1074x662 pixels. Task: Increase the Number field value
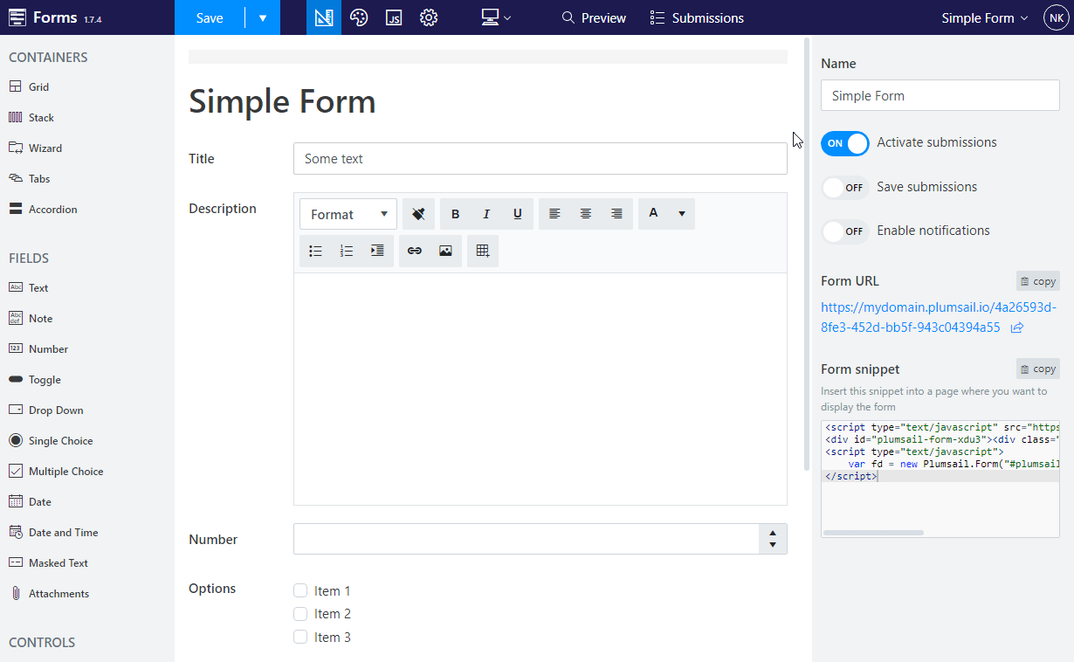(773, 532)
